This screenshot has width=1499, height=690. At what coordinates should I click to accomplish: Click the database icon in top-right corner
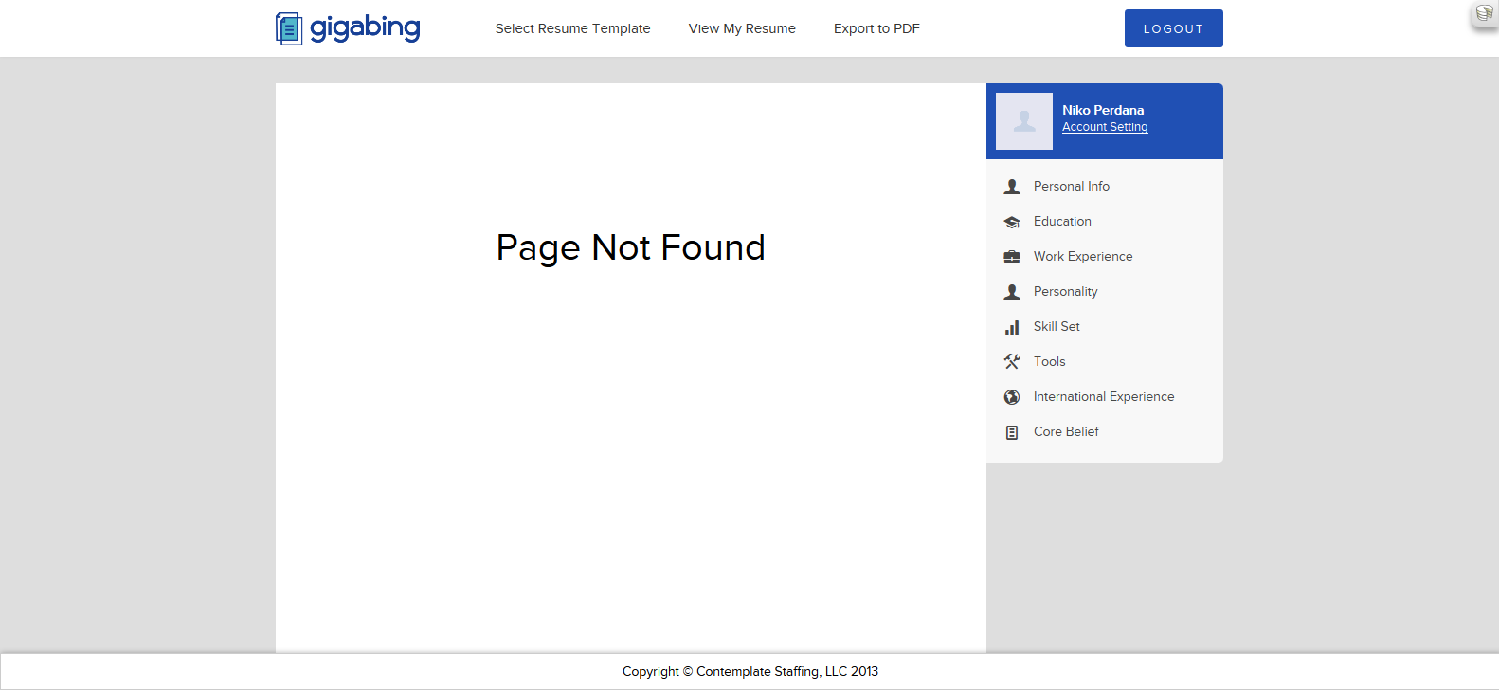(1484, 13)
